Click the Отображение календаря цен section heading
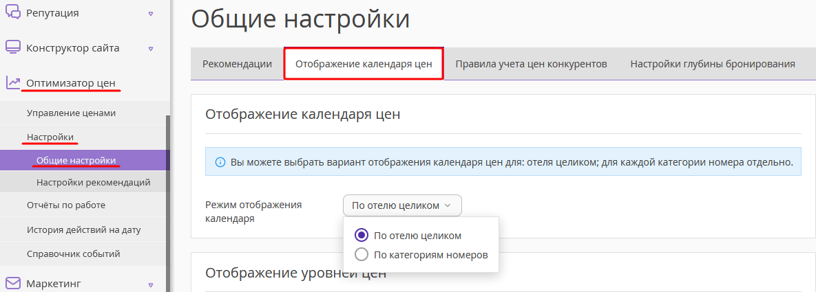This screenshot has height=292, width=816. tap(303, 114)
